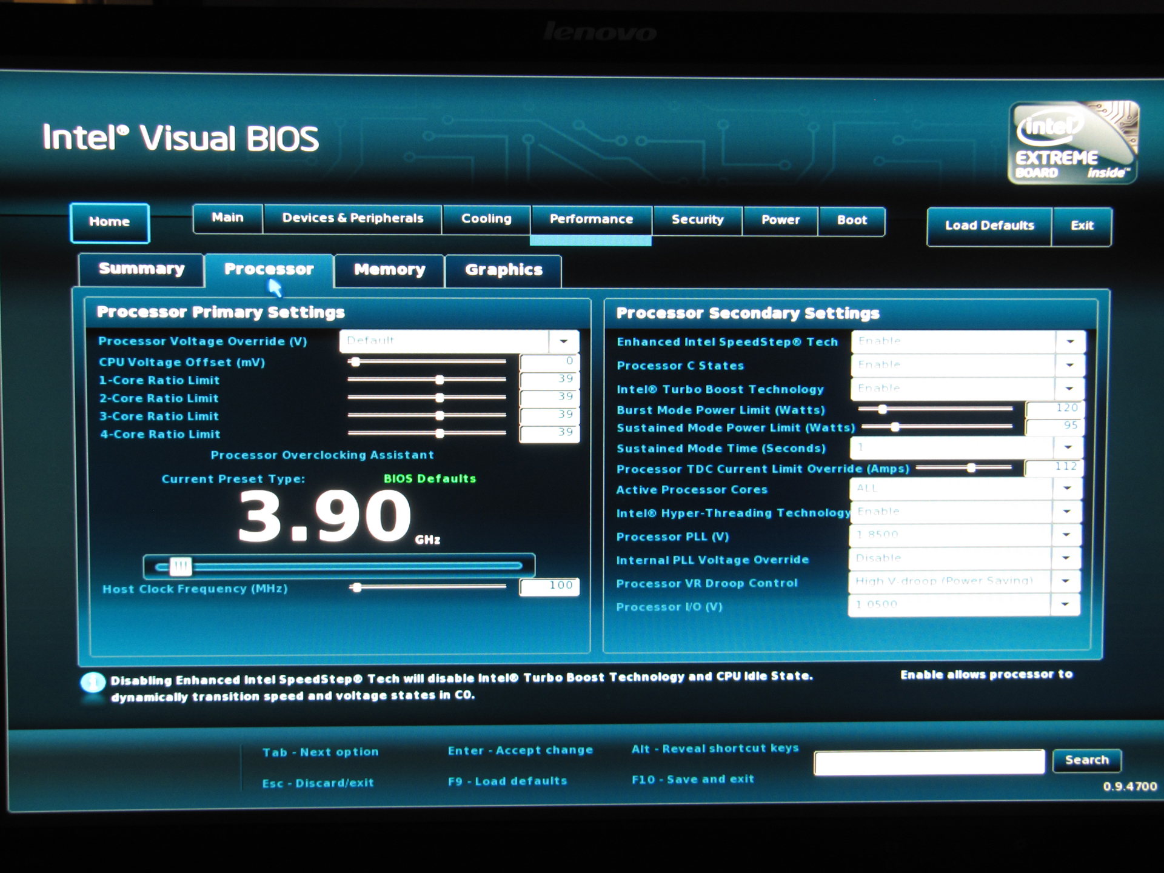
Task: Click the Overclocking Assistant preset slider handle
Action: pos(180,567)
